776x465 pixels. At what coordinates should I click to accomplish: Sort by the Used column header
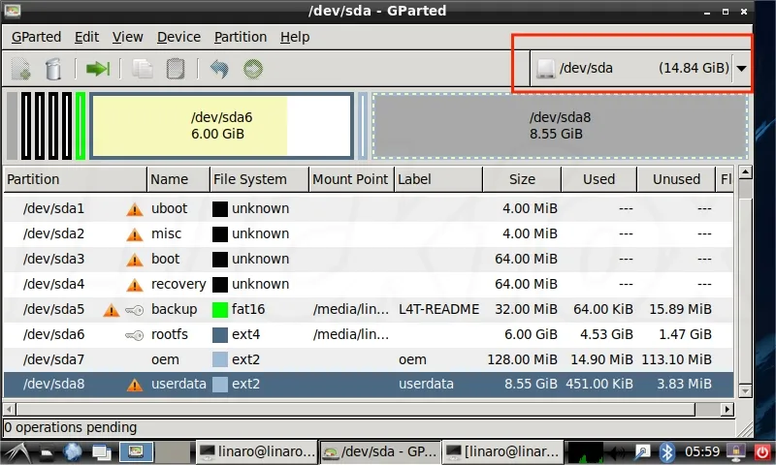(598, 179)
